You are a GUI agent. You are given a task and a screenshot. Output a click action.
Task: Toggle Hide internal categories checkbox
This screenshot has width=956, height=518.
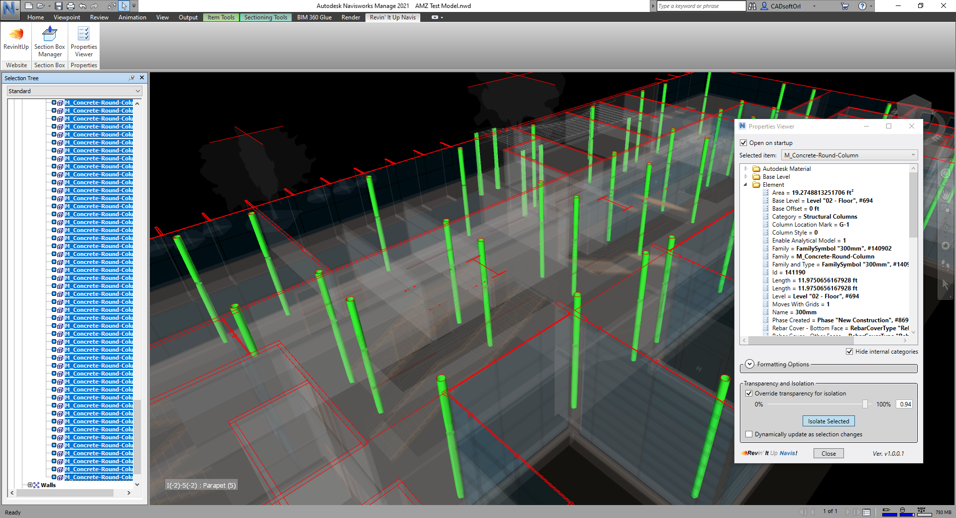point(849,352)
